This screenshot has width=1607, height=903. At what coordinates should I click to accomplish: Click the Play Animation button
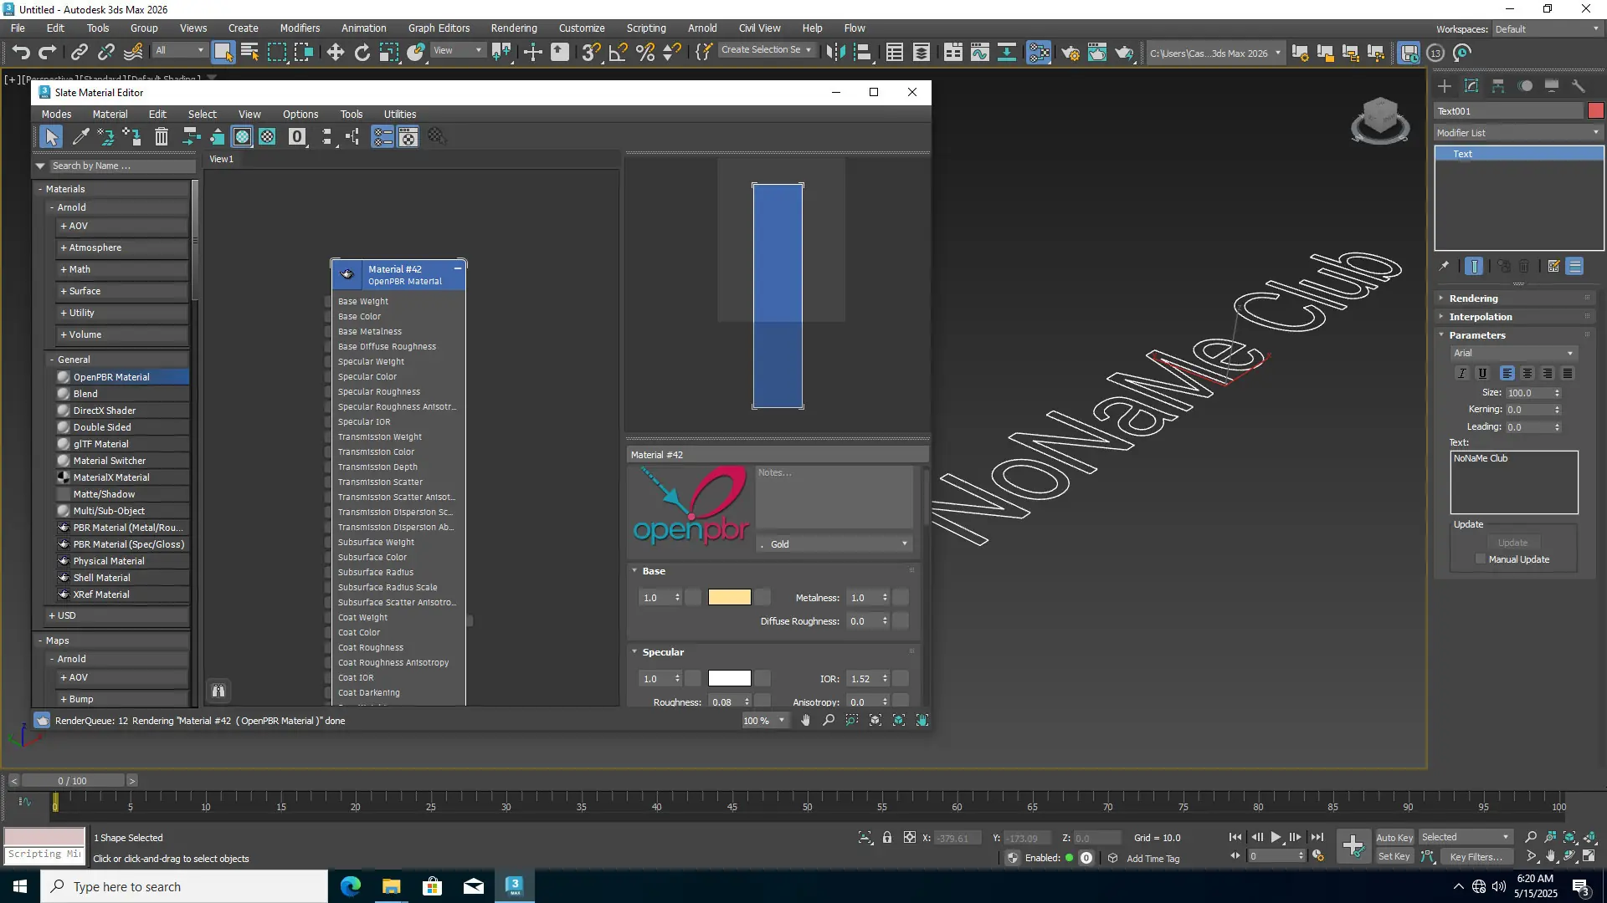point(1276,838)
